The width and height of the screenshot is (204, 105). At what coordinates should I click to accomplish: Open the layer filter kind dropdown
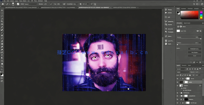pos(181,69)
